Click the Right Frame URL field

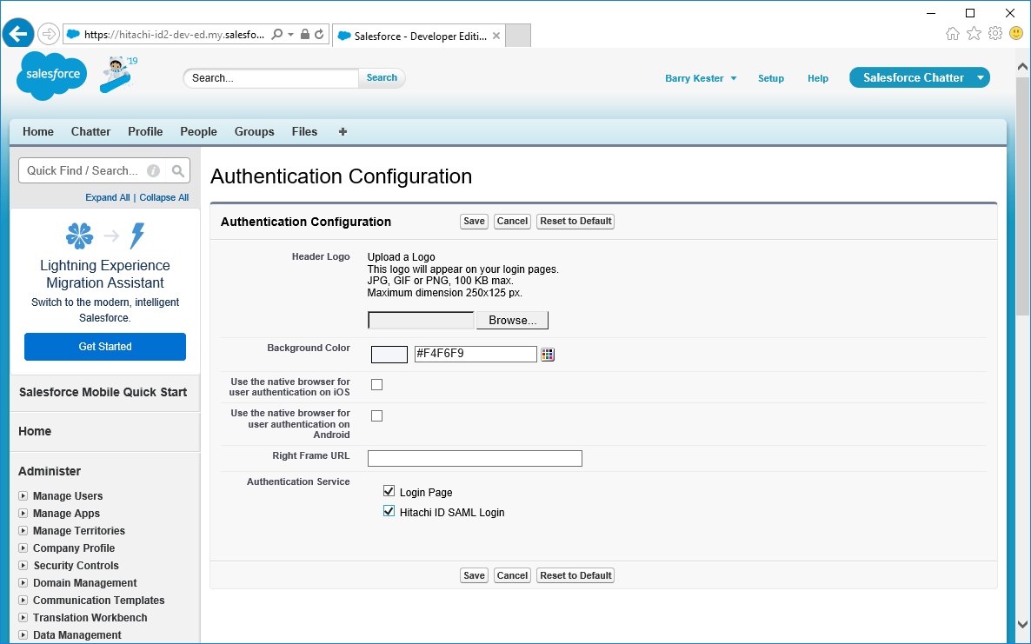point(475,458)
